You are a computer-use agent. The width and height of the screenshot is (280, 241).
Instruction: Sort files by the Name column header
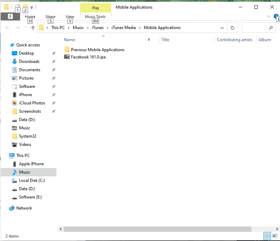click(69, 40)
